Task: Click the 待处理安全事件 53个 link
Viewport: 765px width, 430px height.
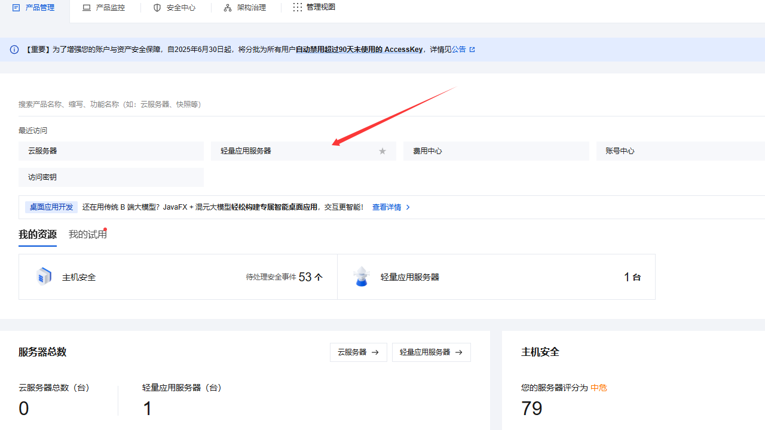Action: pos(284,277)
